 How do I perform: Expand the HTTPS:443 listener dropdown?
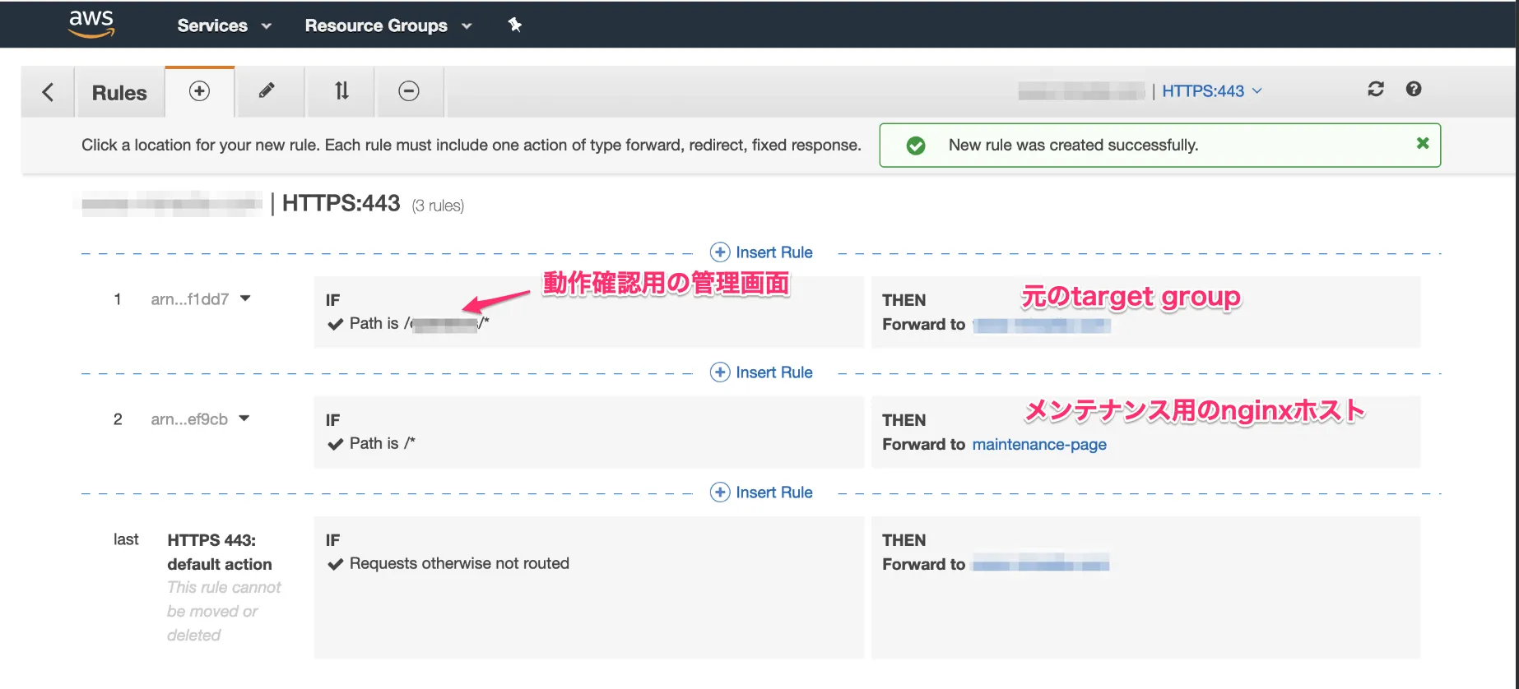[1211, 91]
